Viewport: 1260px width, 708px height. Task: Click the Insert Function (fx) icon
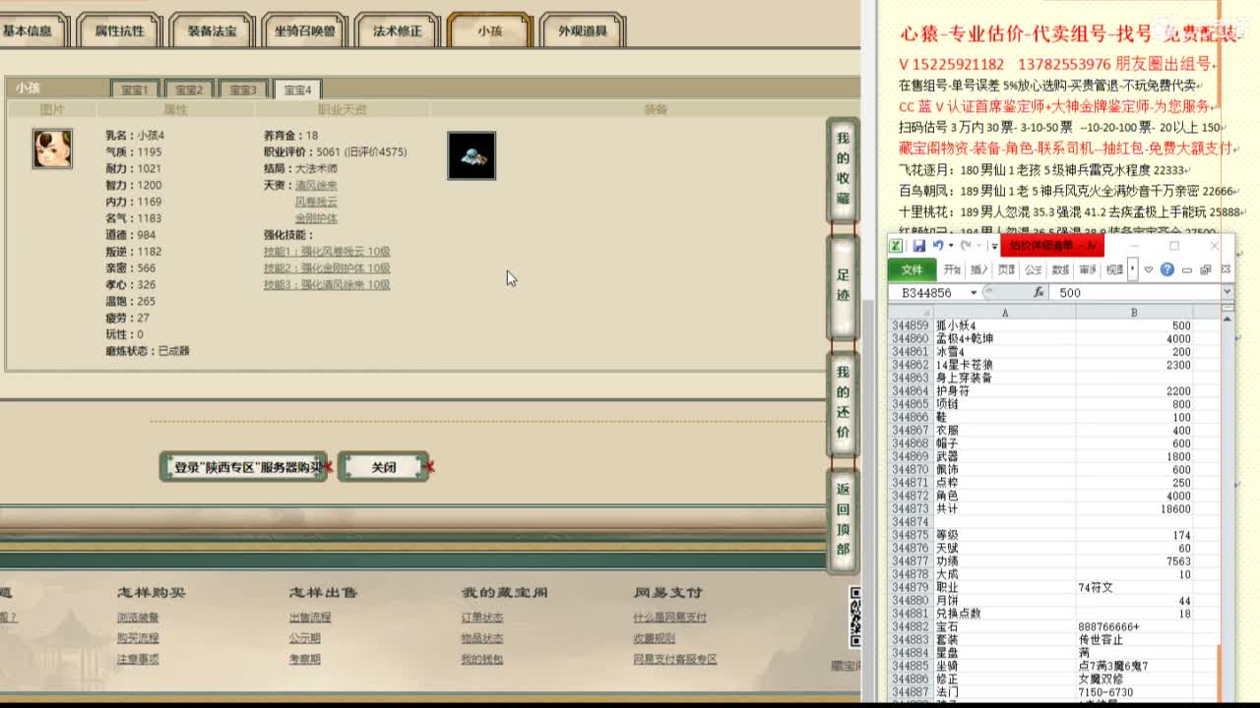pyautogui.click(x=1039, y=292)
